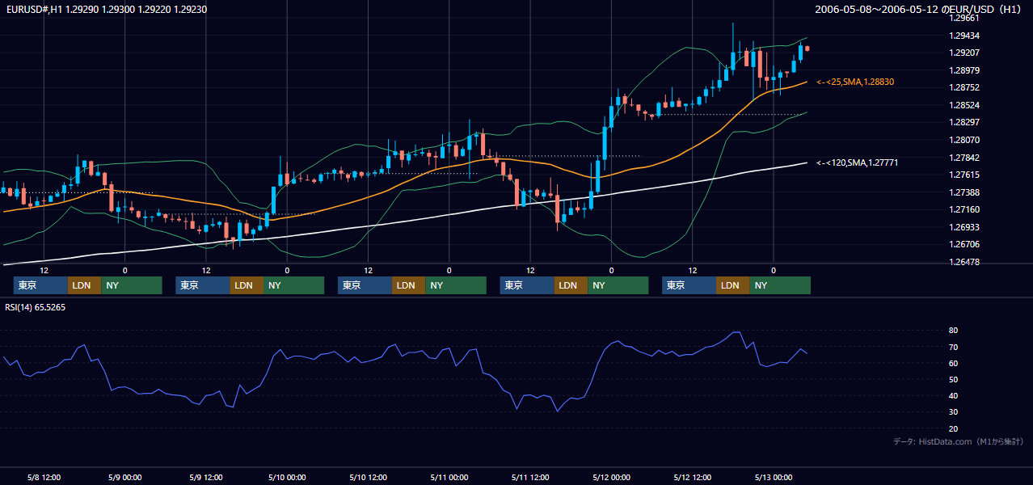Image resolution: width=1033 pixels, height=485 pixels.
Task: Click the RSI scale value 20
Action: click(954, 429)
